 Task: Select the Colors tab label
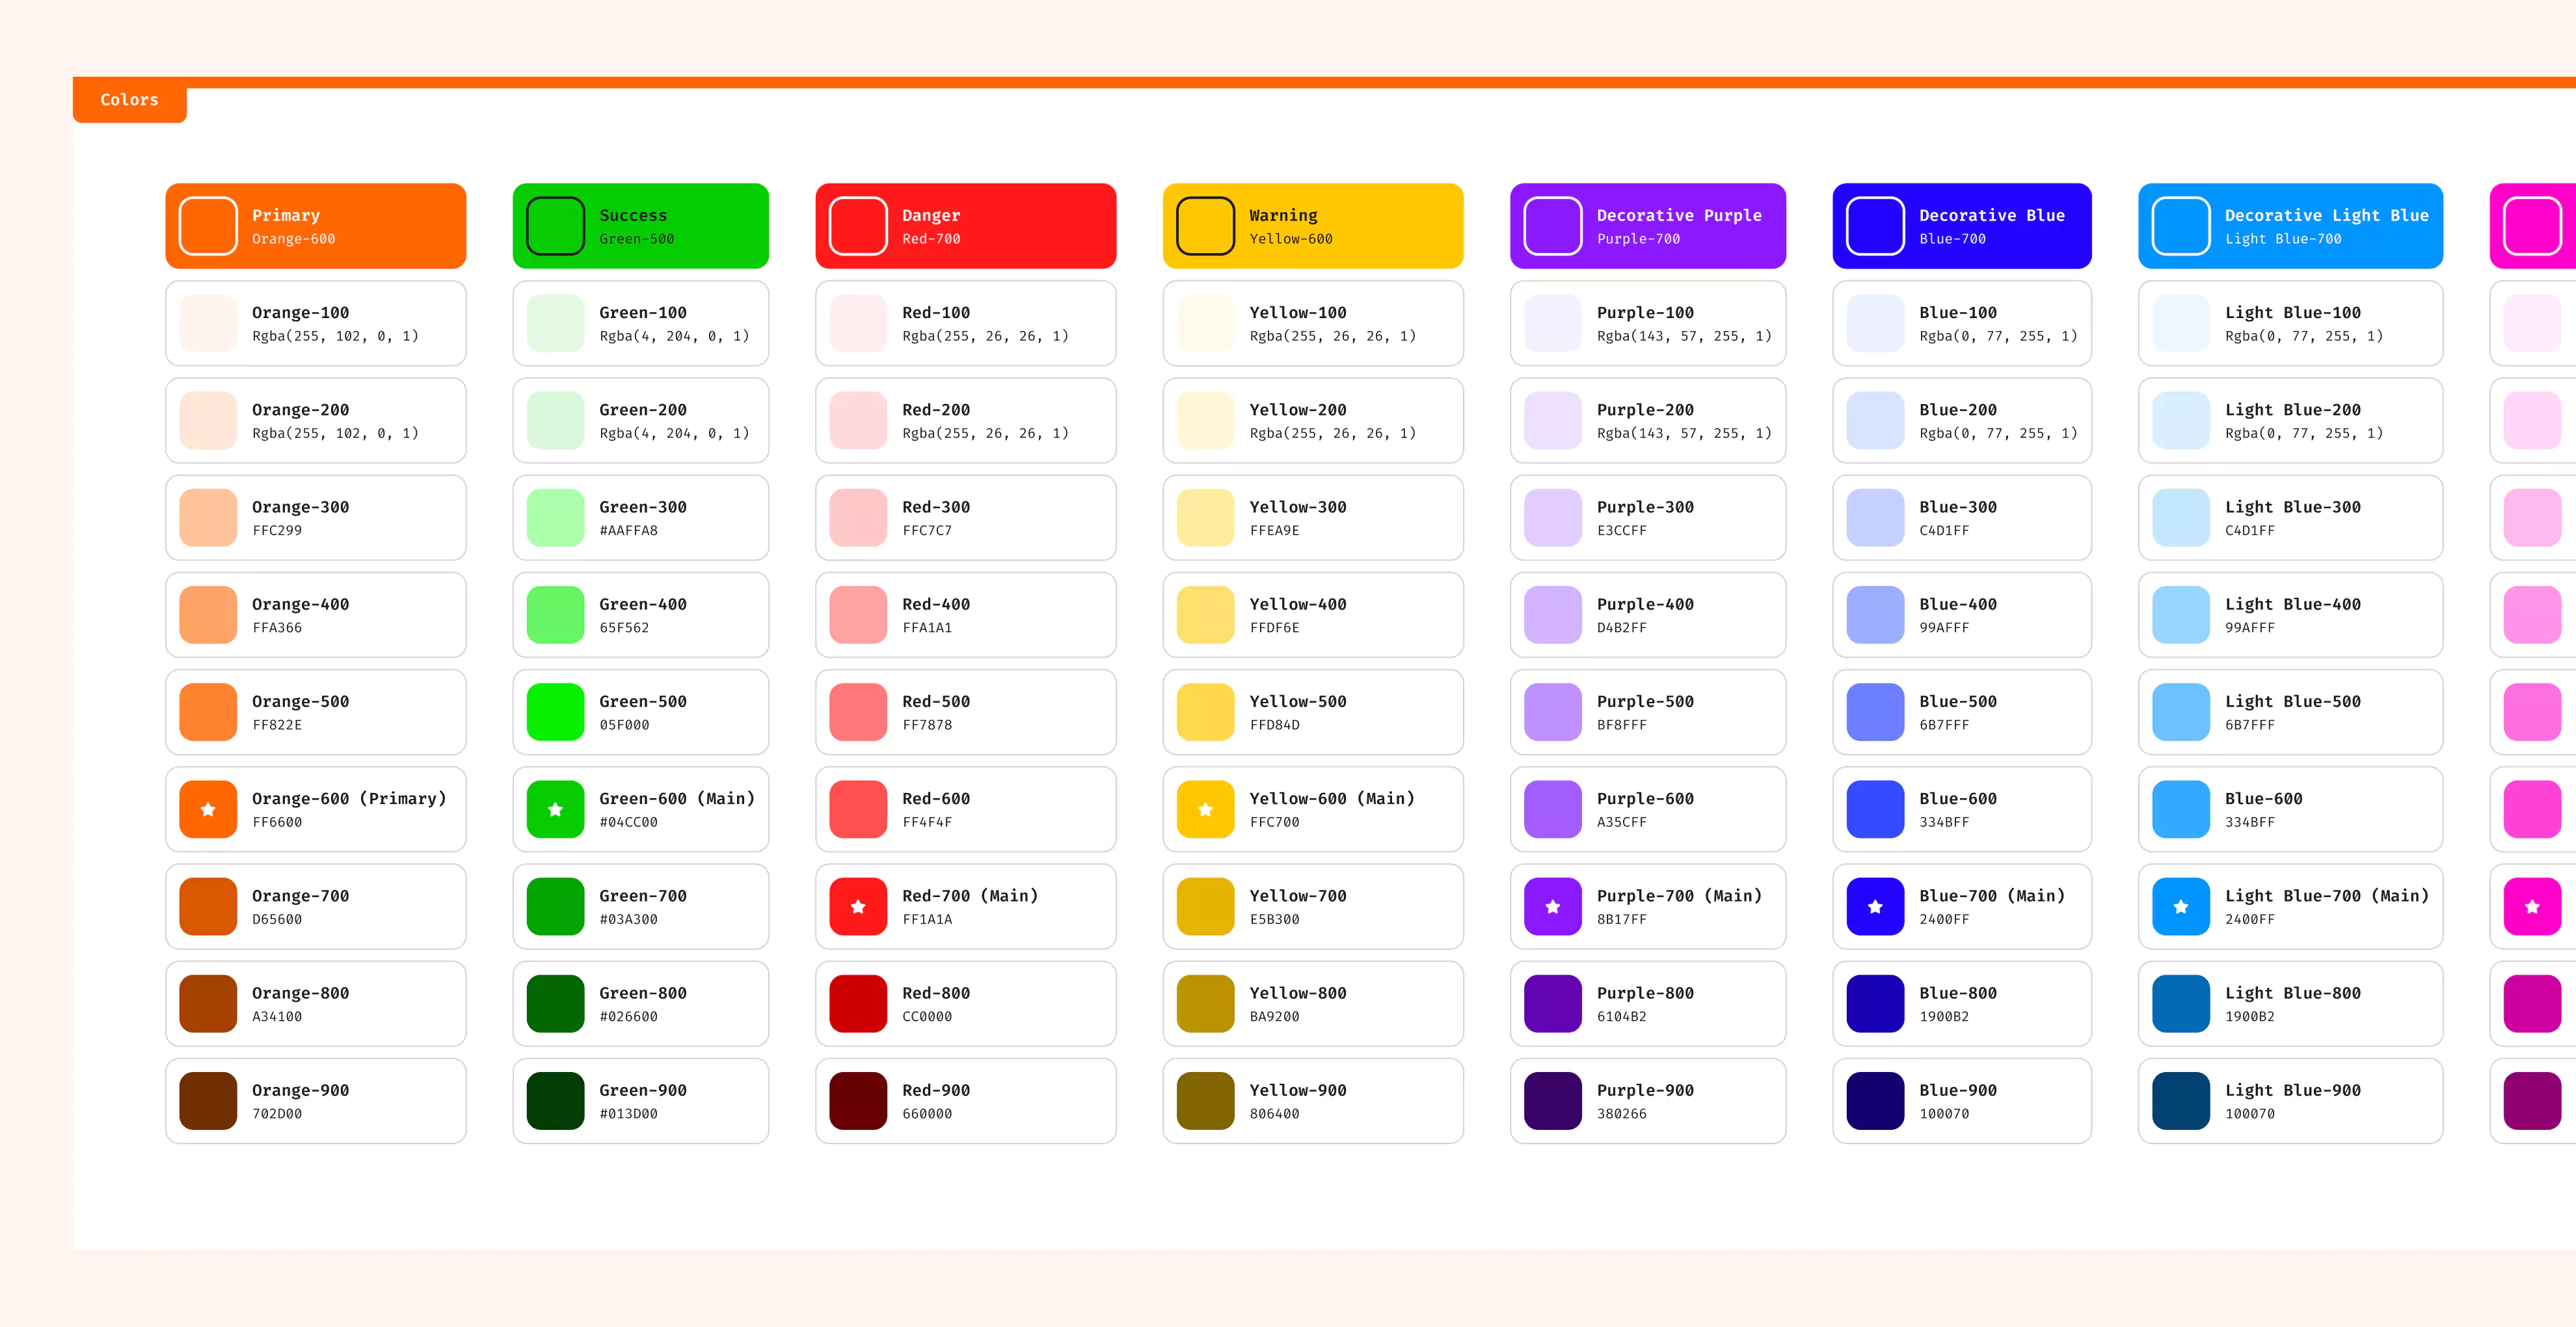tap(129, 100)
